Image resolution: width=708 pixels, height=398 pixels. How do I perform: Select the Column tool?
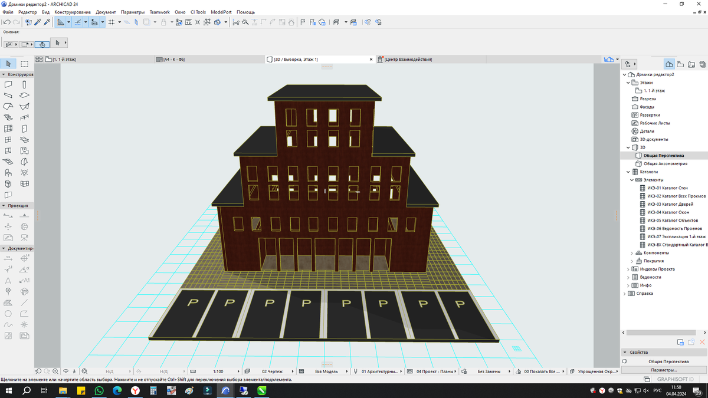(x=24, y=84)
